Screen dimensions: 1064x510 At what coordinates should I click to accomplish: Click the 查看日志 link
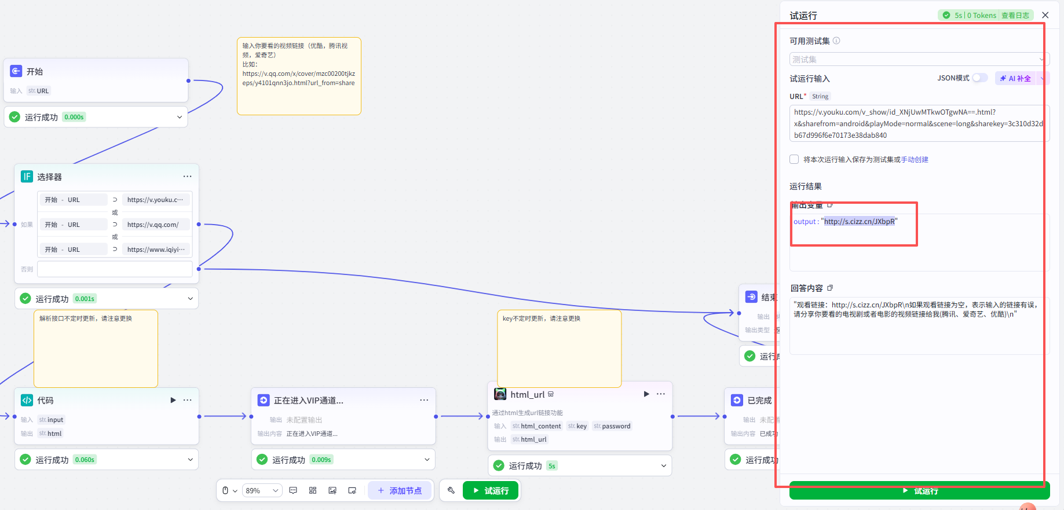[x=1015, y=16]
